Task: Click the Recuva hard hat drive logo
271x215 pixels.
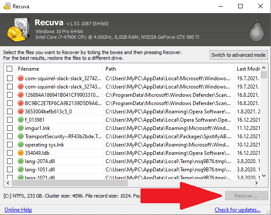Action: click(x=18, y=29)
